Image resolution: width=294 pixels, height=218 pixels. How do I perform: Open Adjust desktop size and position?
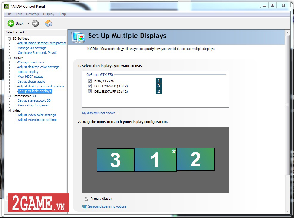pyautogui.click(x=41, y=86)
